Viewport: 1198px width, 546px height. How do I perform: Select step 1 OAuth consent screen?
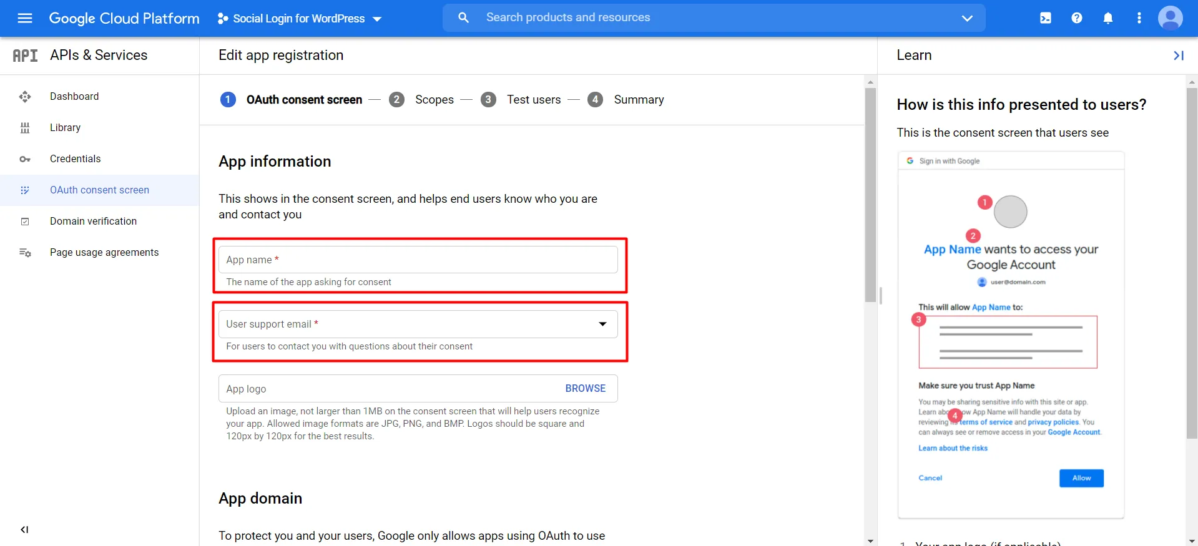click(x=291, y=100)
